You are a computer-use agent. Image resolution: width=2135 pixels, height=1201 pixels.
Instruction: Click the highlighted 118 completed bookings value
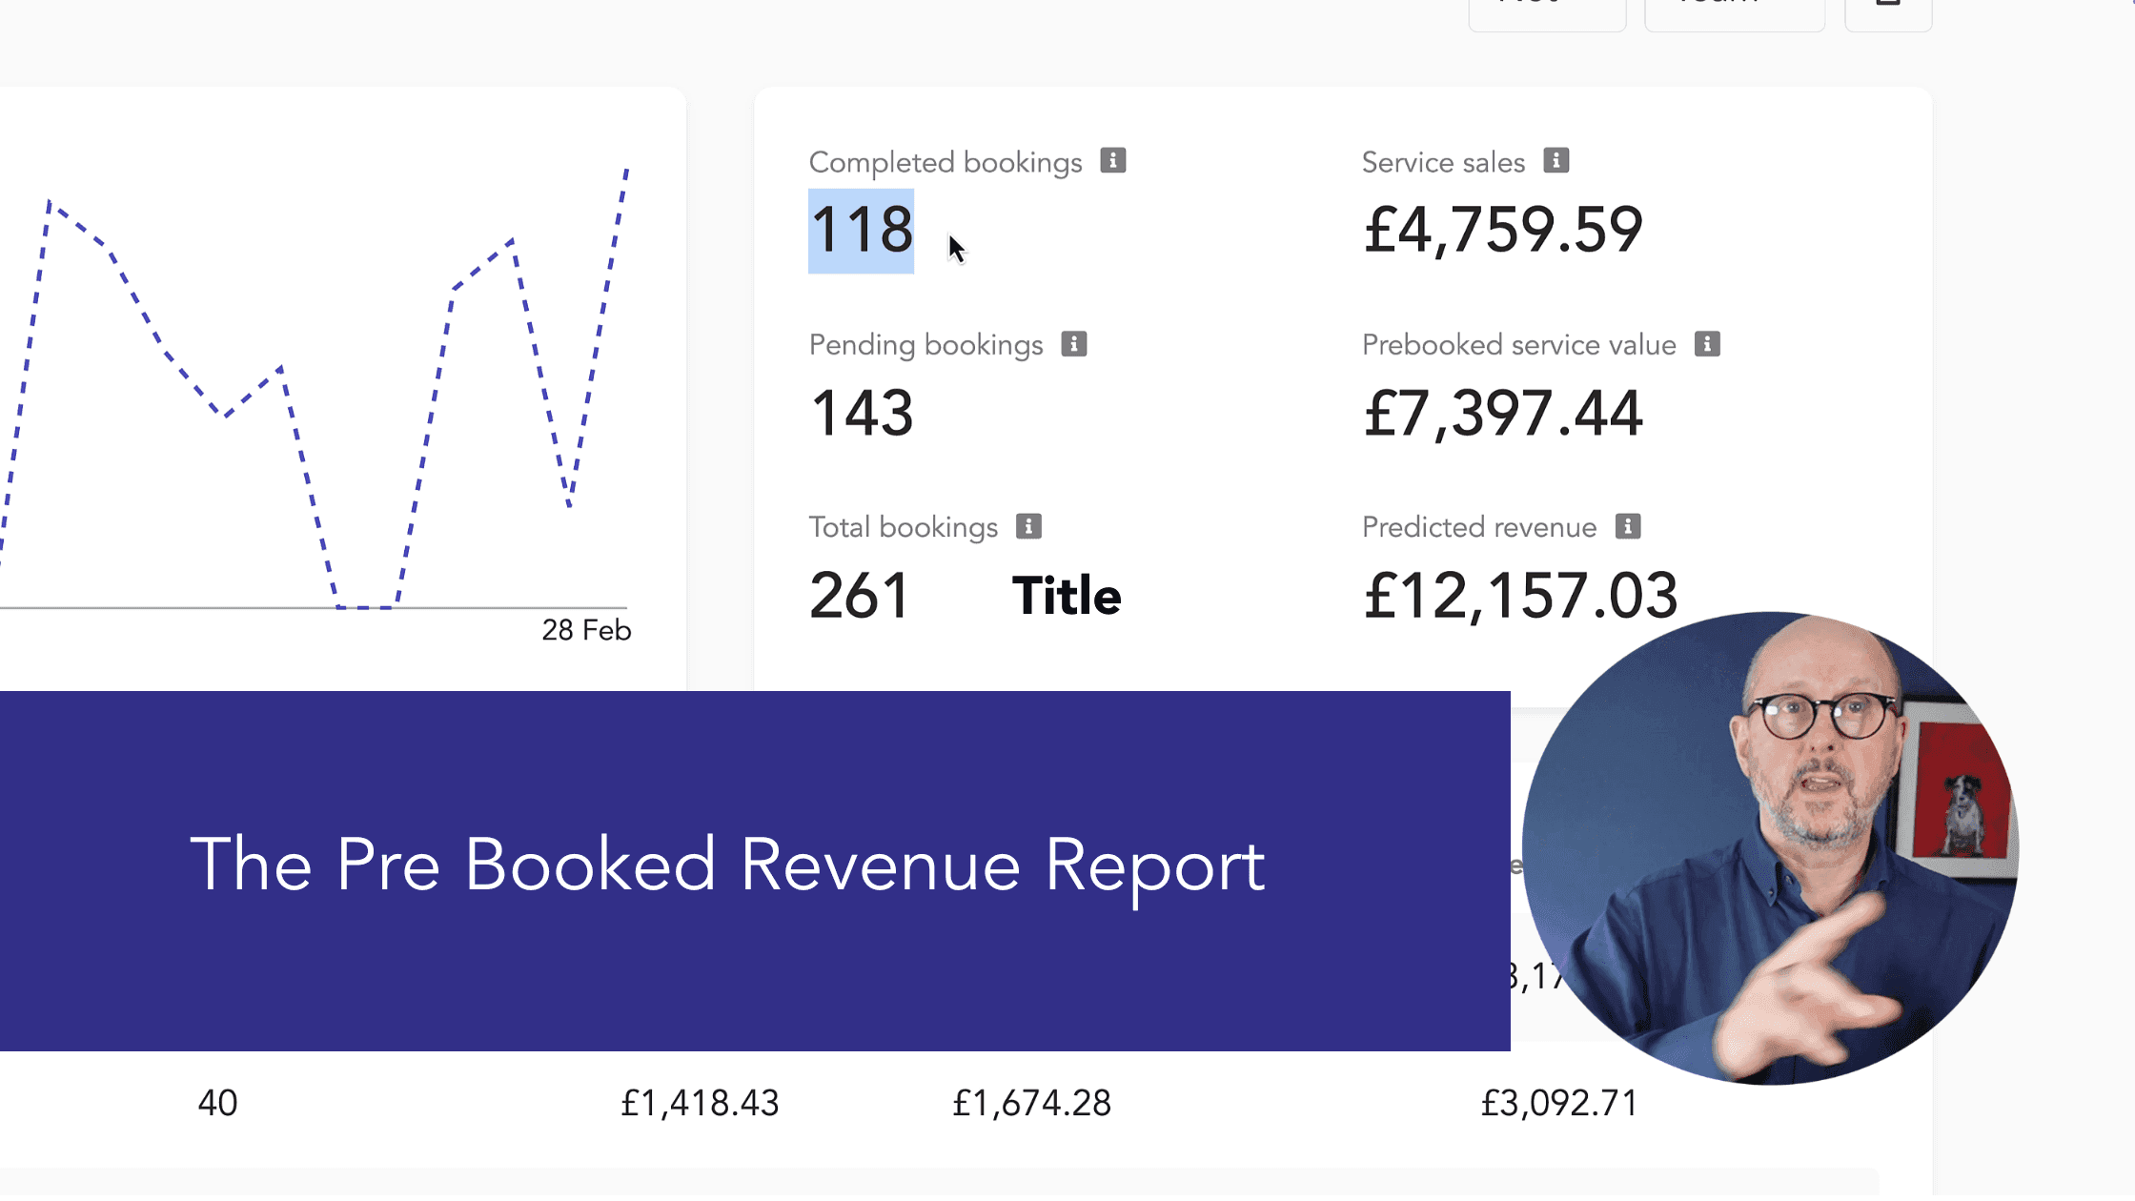point(861,231)
